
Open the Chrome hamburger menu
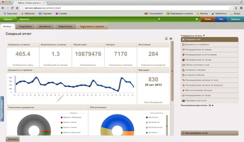pyautogui.click(x=241, y=8)
